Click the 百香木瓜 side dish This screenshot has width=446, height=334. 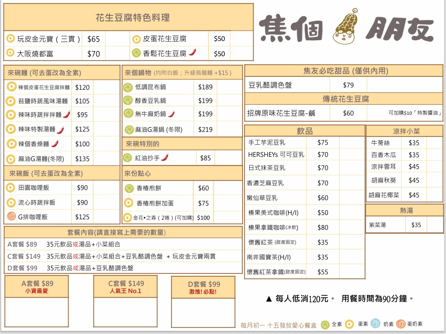pos(383,155)
